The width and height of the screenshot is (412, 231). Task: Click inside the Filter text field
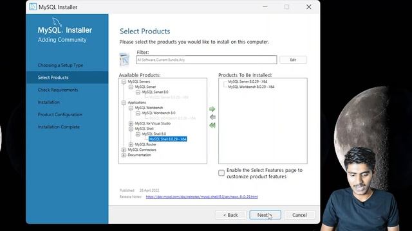coord(206,60)
